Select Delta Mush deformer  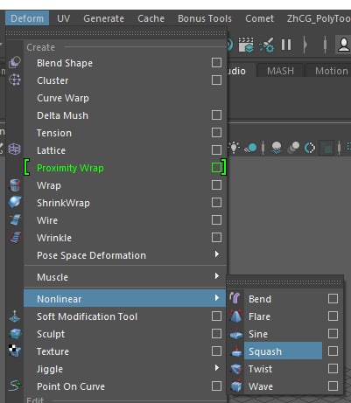(x=62, y=115)
